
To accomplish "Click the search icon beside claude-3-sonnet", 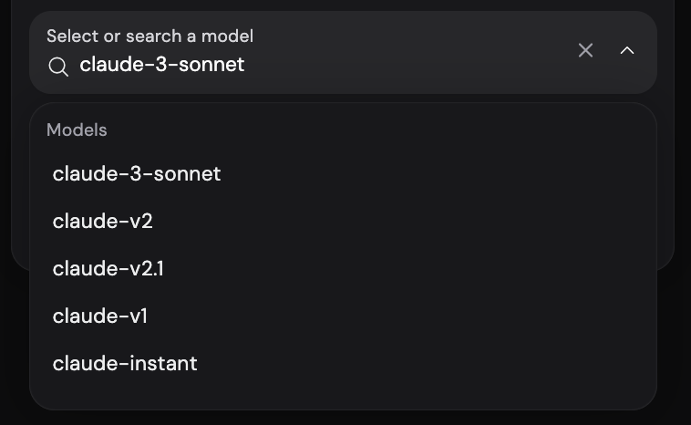I will tap(58, 67).
